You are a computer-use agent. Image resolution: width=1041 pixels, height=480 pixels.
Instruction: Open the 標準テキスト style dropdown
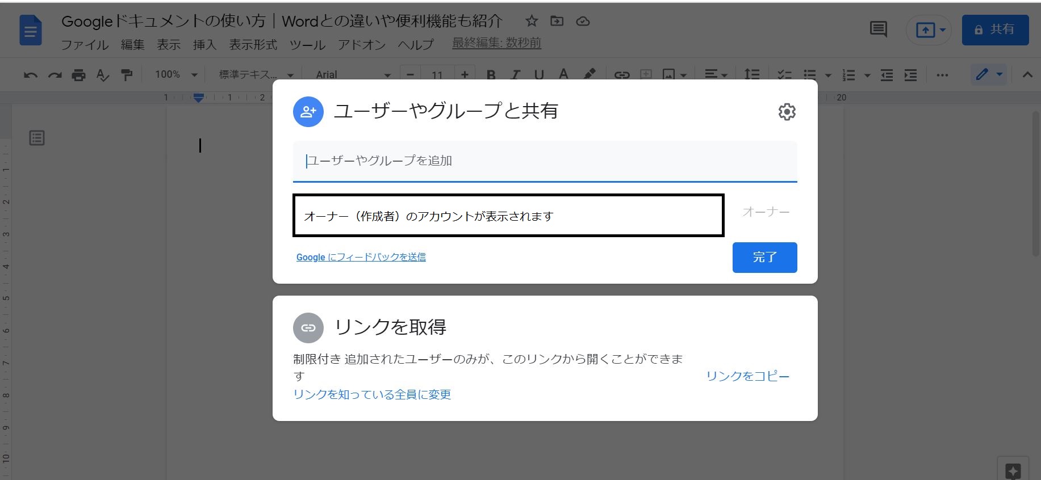tap(256, 75)
